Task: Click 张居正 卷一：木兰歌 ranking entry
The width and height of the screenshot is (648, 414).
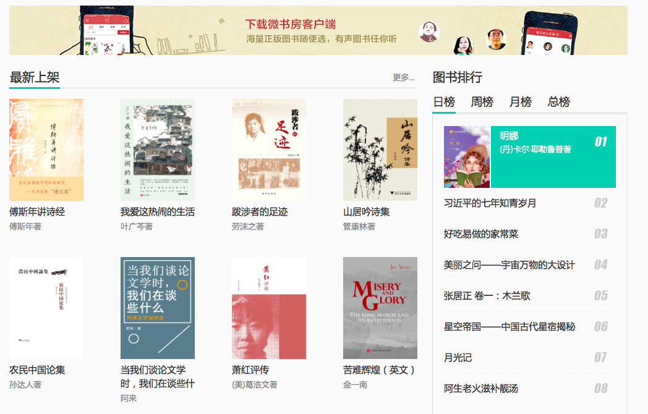Action: 487,296
